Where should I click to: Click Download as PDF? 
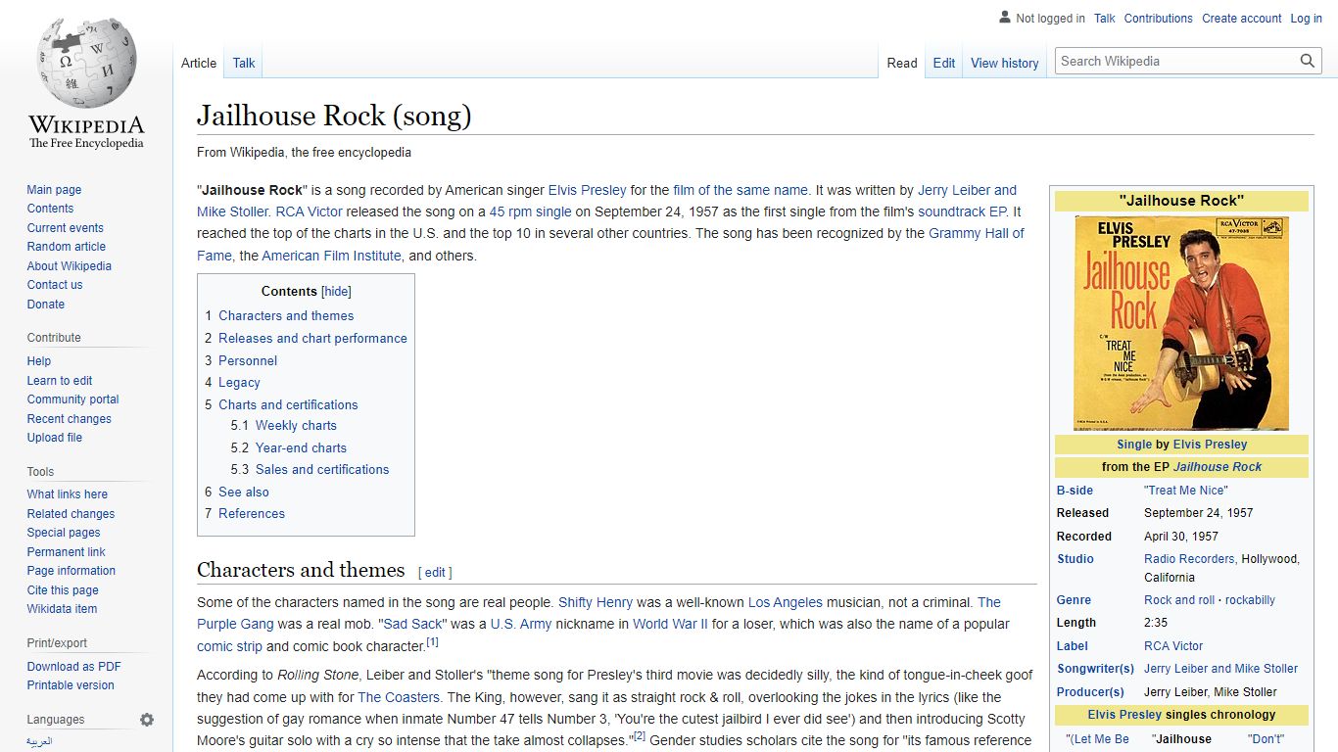pyautogui.click(x=73, y=667)
